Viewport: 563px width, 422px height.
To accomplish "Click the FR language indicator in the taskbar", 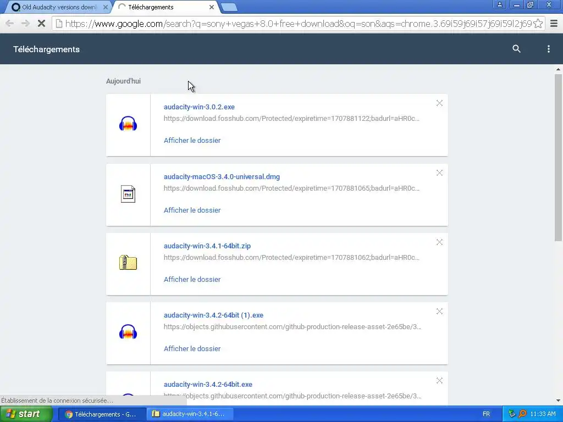I will [486, 414].
